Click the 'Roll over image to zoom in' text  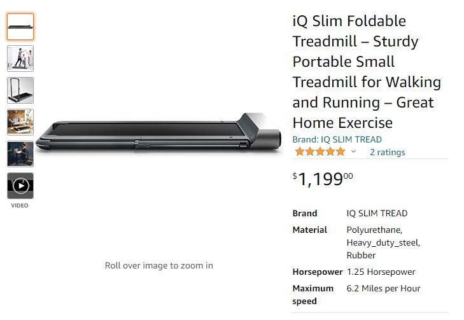click(x=159, y=265)
